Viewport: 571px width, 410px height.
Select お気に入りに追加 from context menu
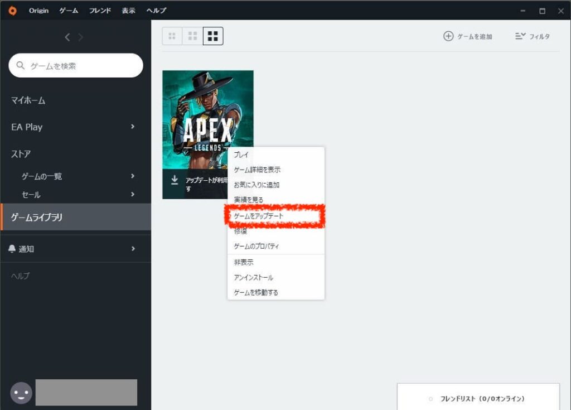276,185
